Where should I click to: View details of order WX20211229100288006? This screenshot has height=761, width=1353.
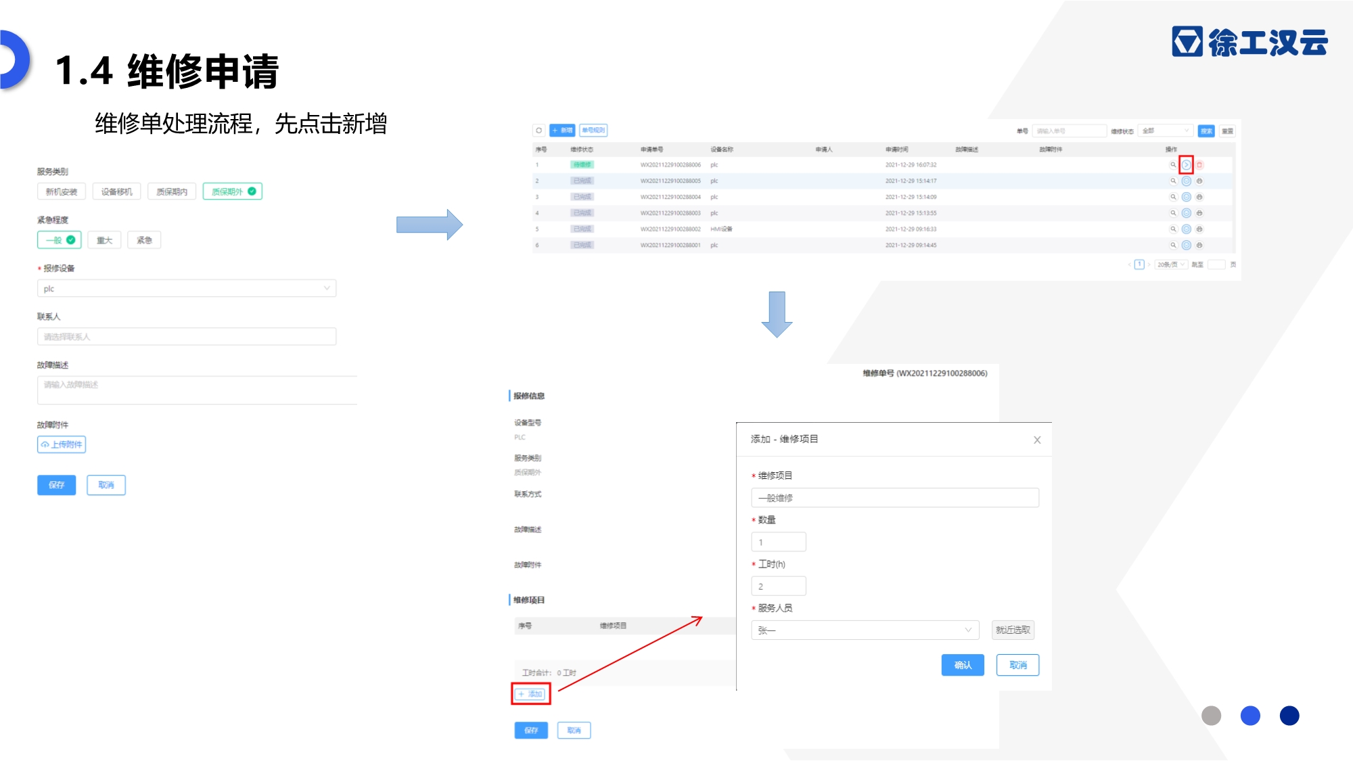[x=1173, y=164]
